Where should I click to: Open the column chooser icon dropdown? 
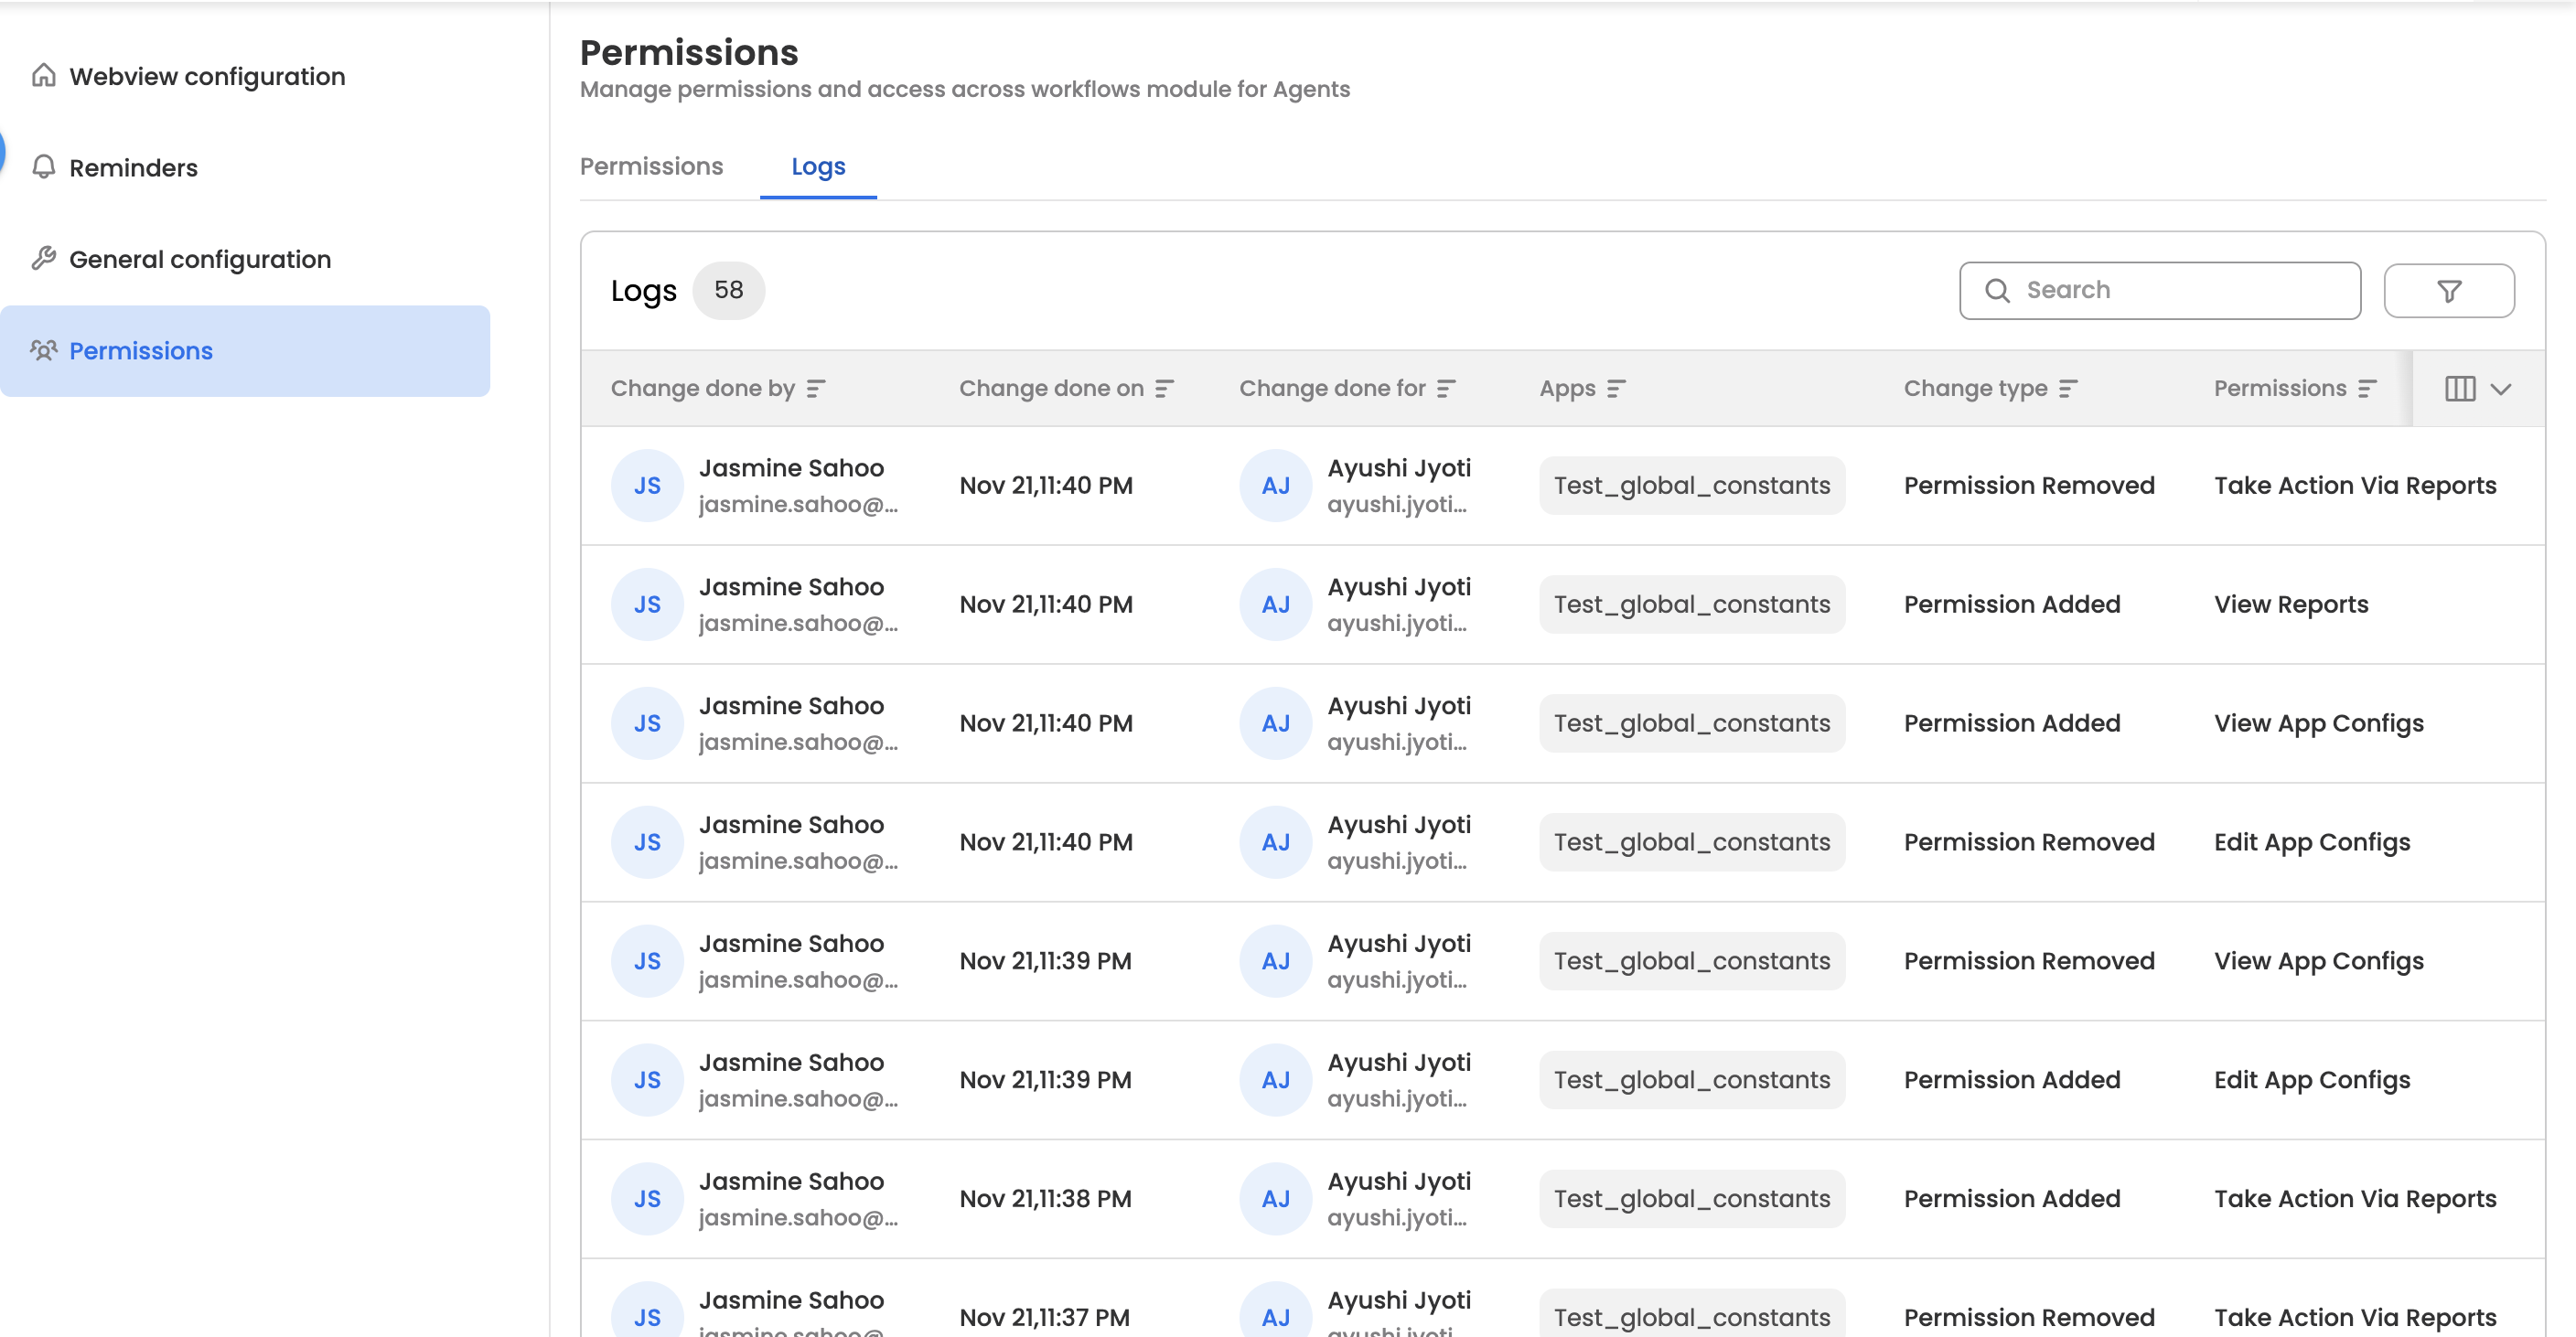pos(2477,389)
